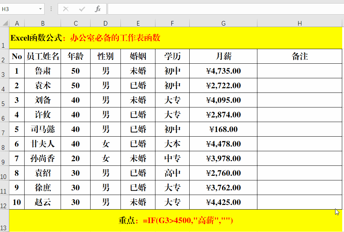Click the '性别' header cell
Viewport: 344px width, 232px height.
[106, 56]
